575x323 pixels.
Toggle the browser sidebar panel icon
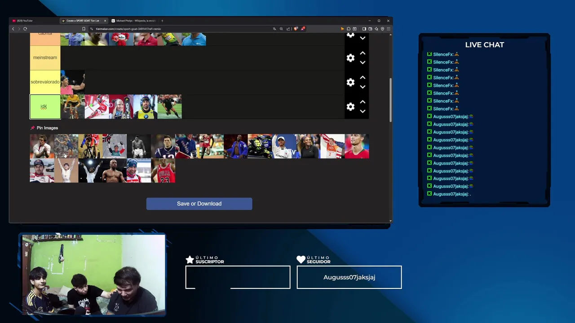point(364,29)
